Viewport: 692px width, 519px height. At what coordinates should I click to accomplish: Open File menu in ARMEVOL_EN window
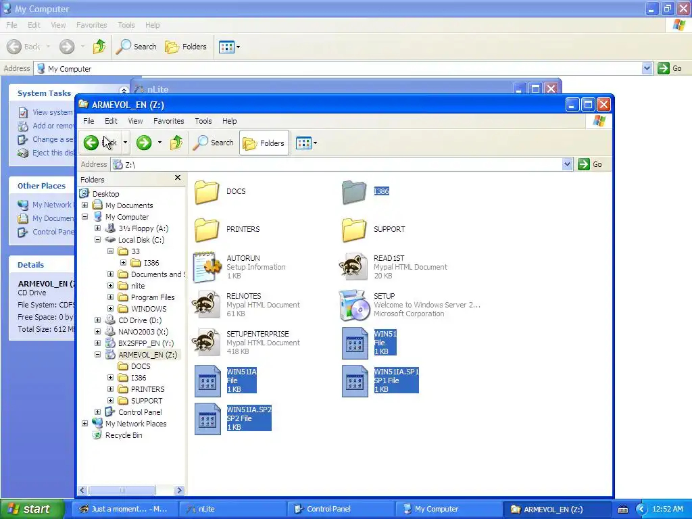[89, 121]
